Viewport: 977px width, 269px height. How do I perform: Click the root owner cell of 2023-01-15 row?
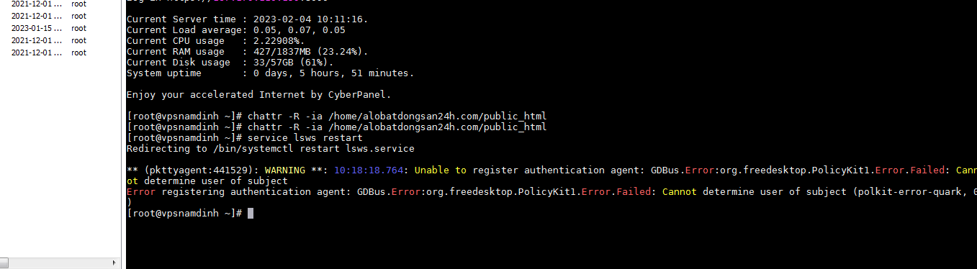pos(78,28)
